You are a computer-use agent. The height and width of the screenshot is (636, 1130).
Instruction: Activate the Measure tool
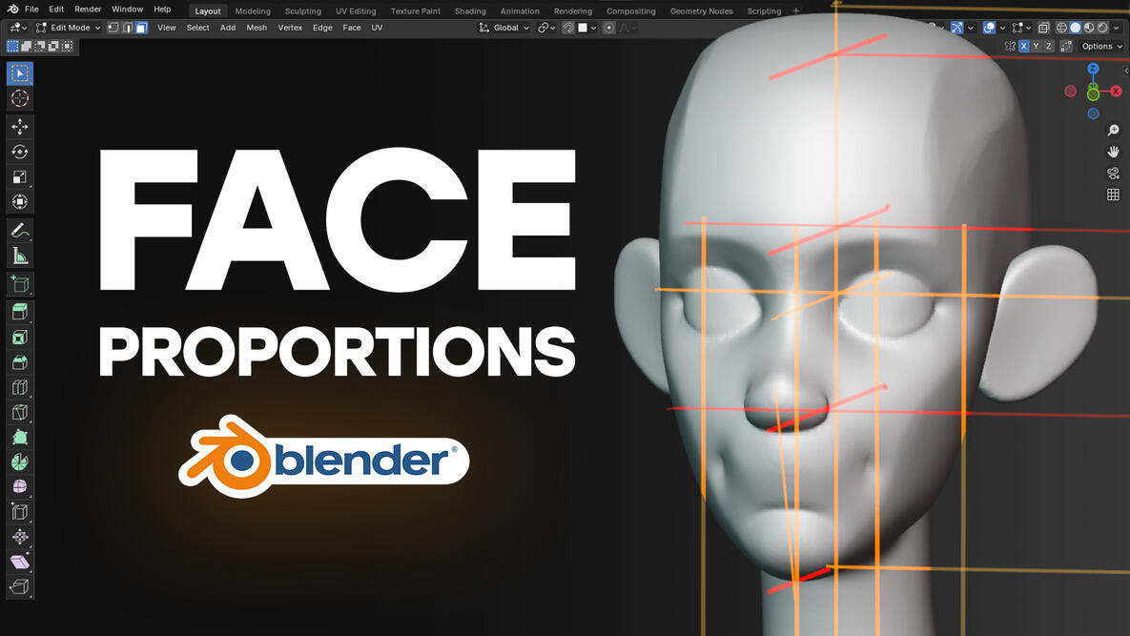(x=19, y=255)
